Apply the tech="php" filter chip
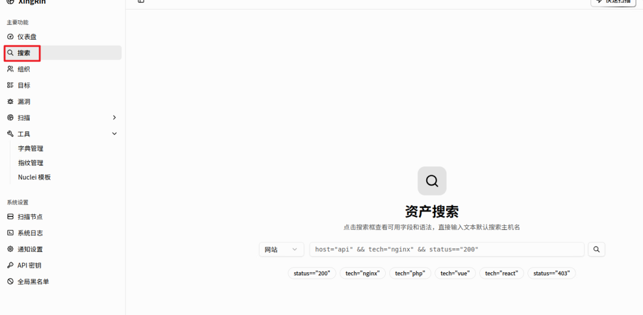 point(410,273)
